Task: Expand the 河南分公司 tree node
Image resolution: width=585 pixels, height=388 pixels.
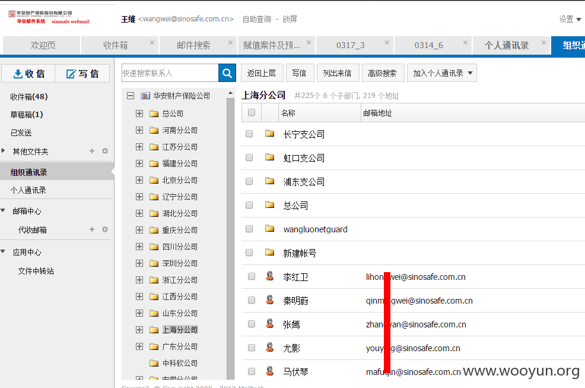Action: (139, 130)
